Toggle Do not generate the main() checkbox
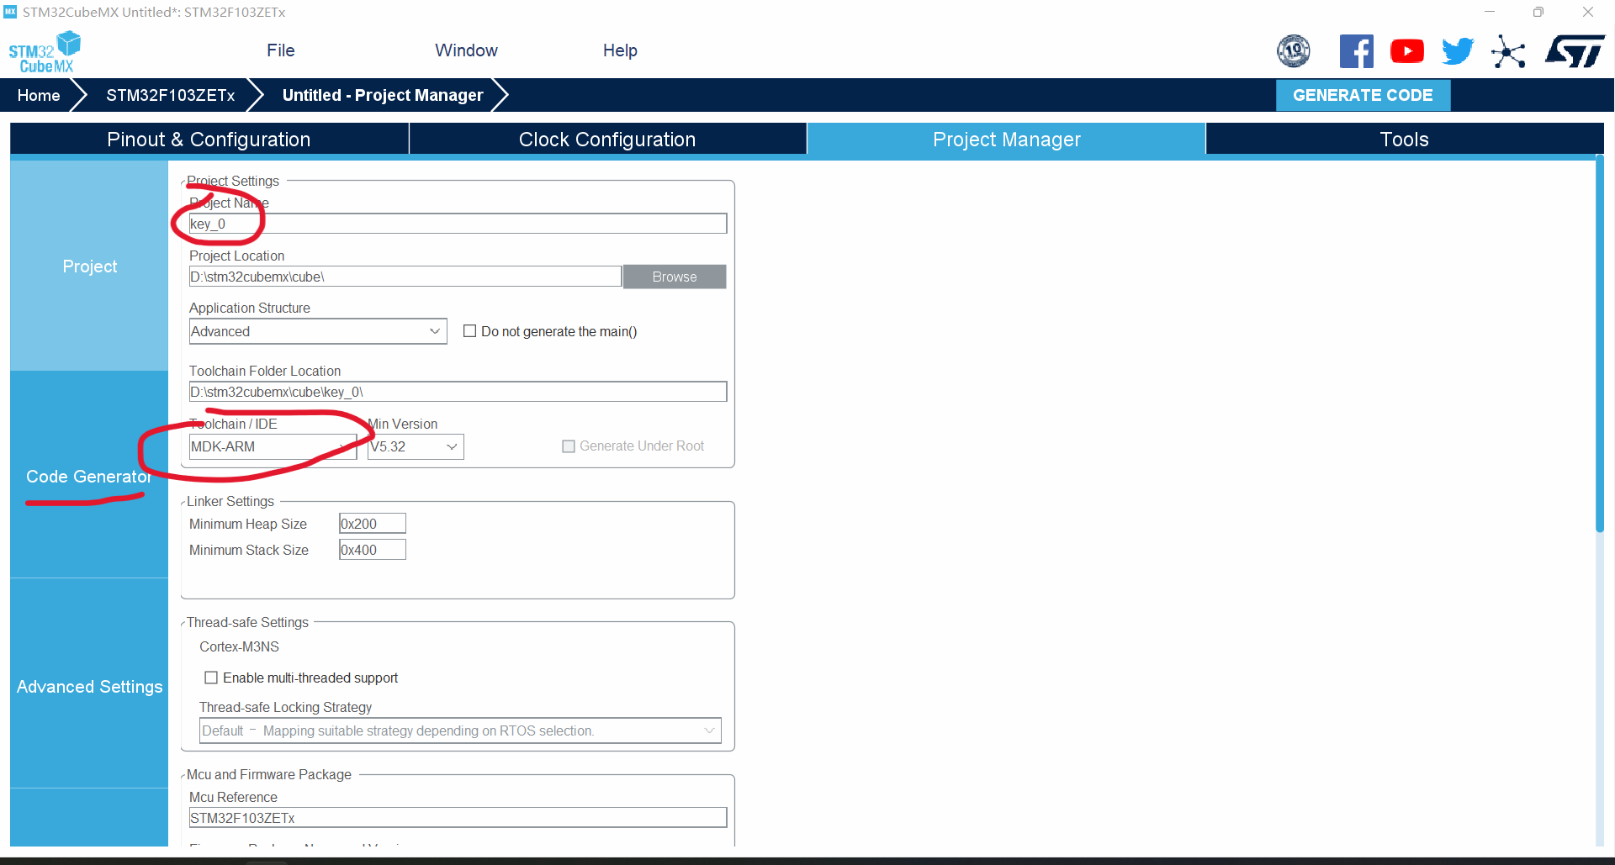The image size is (1615, 865). click(470, 331)
